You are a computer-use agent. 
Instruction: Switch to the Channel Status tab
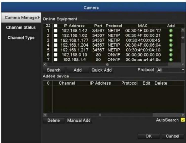click(x=21, y=28)
